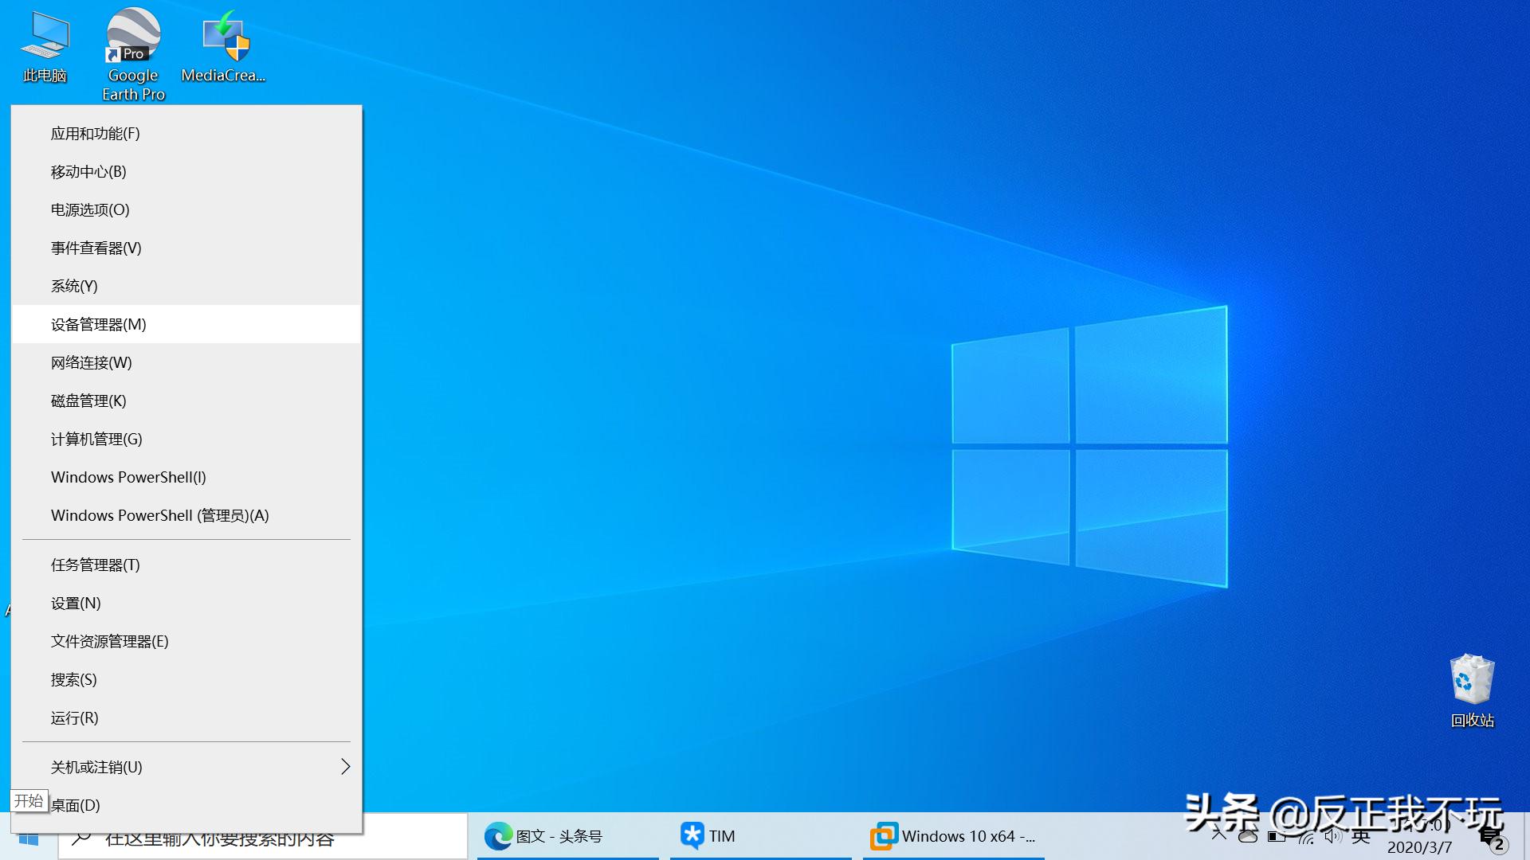Open 任务管理器(T) from the menu

pyautogui.click(x=96, y=565)
